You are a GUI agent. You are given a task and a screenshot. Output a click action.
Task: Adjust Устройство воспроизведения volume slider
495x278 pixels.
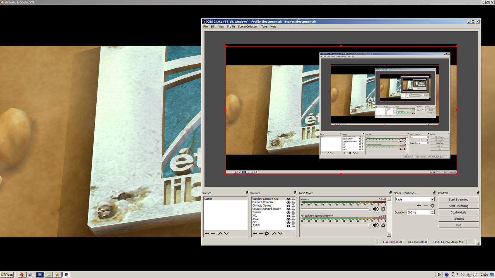coord(336,225)
